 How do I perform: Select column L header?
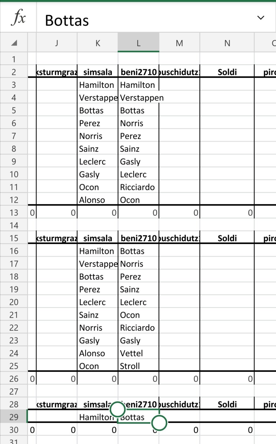pos(138,43)
